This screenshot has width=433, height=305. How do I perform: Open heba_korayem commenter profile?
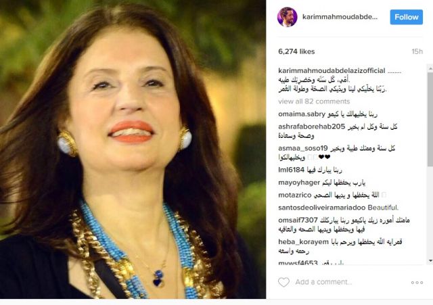[303, 242]
